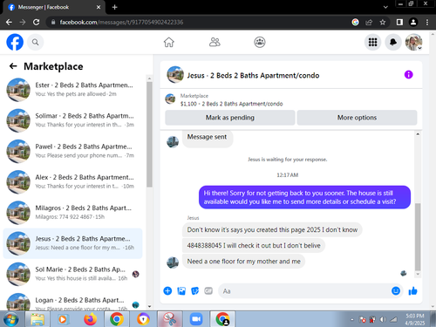
Task: Click the Google icon in address bar
Action: point(355,22)
